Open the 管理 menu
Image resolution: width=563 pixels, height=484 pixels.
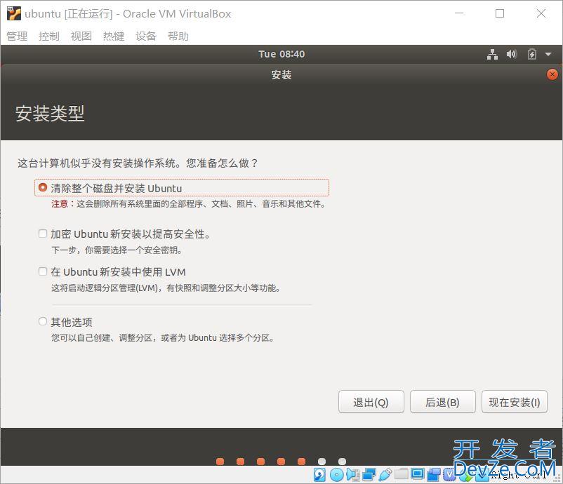17,36
